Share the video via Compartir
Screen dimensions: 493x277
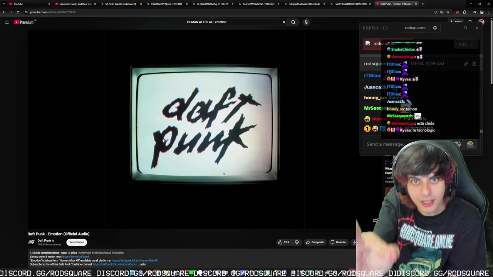pos(315,242)
